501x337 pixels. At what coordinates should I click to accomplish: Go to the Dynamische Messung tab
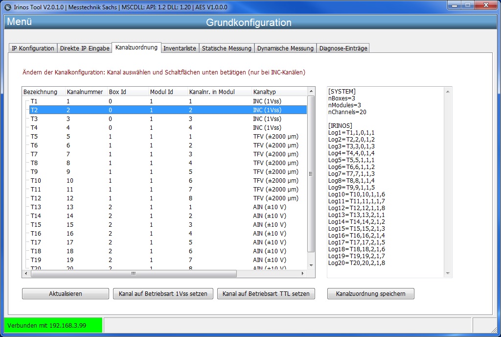(285, 48)
